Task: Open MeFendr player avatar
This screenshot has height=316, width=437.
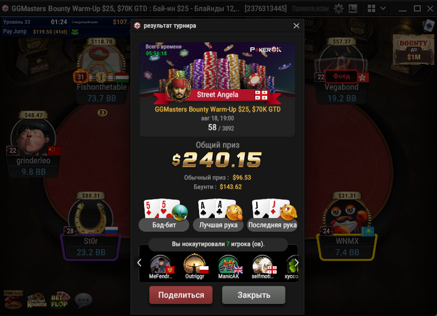Action: (161, 265)
